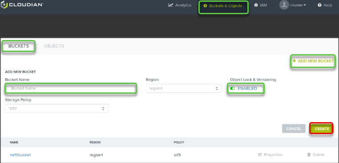Click the NAME column header
The image size is (339, 163).
14,143
